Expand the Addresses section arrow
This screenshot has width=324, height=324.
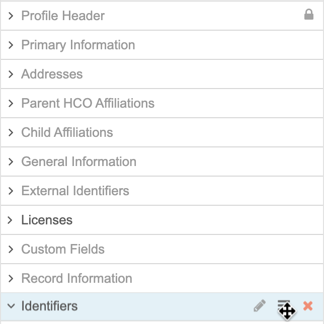(11, 74)
